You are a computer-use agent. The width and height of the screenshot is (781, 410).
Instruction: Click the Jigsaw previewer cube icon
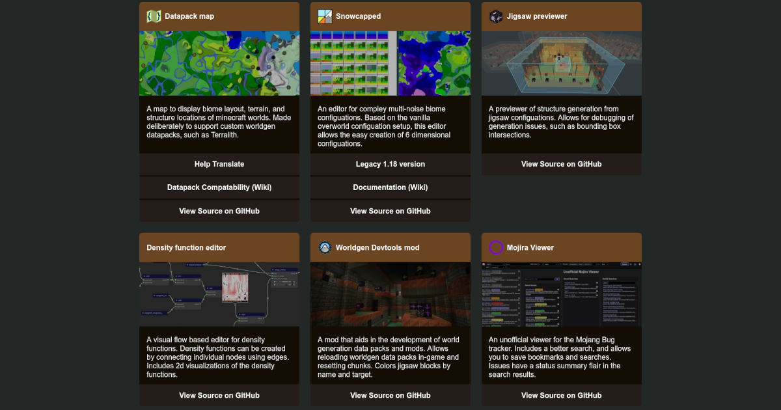tap(496, 16)
